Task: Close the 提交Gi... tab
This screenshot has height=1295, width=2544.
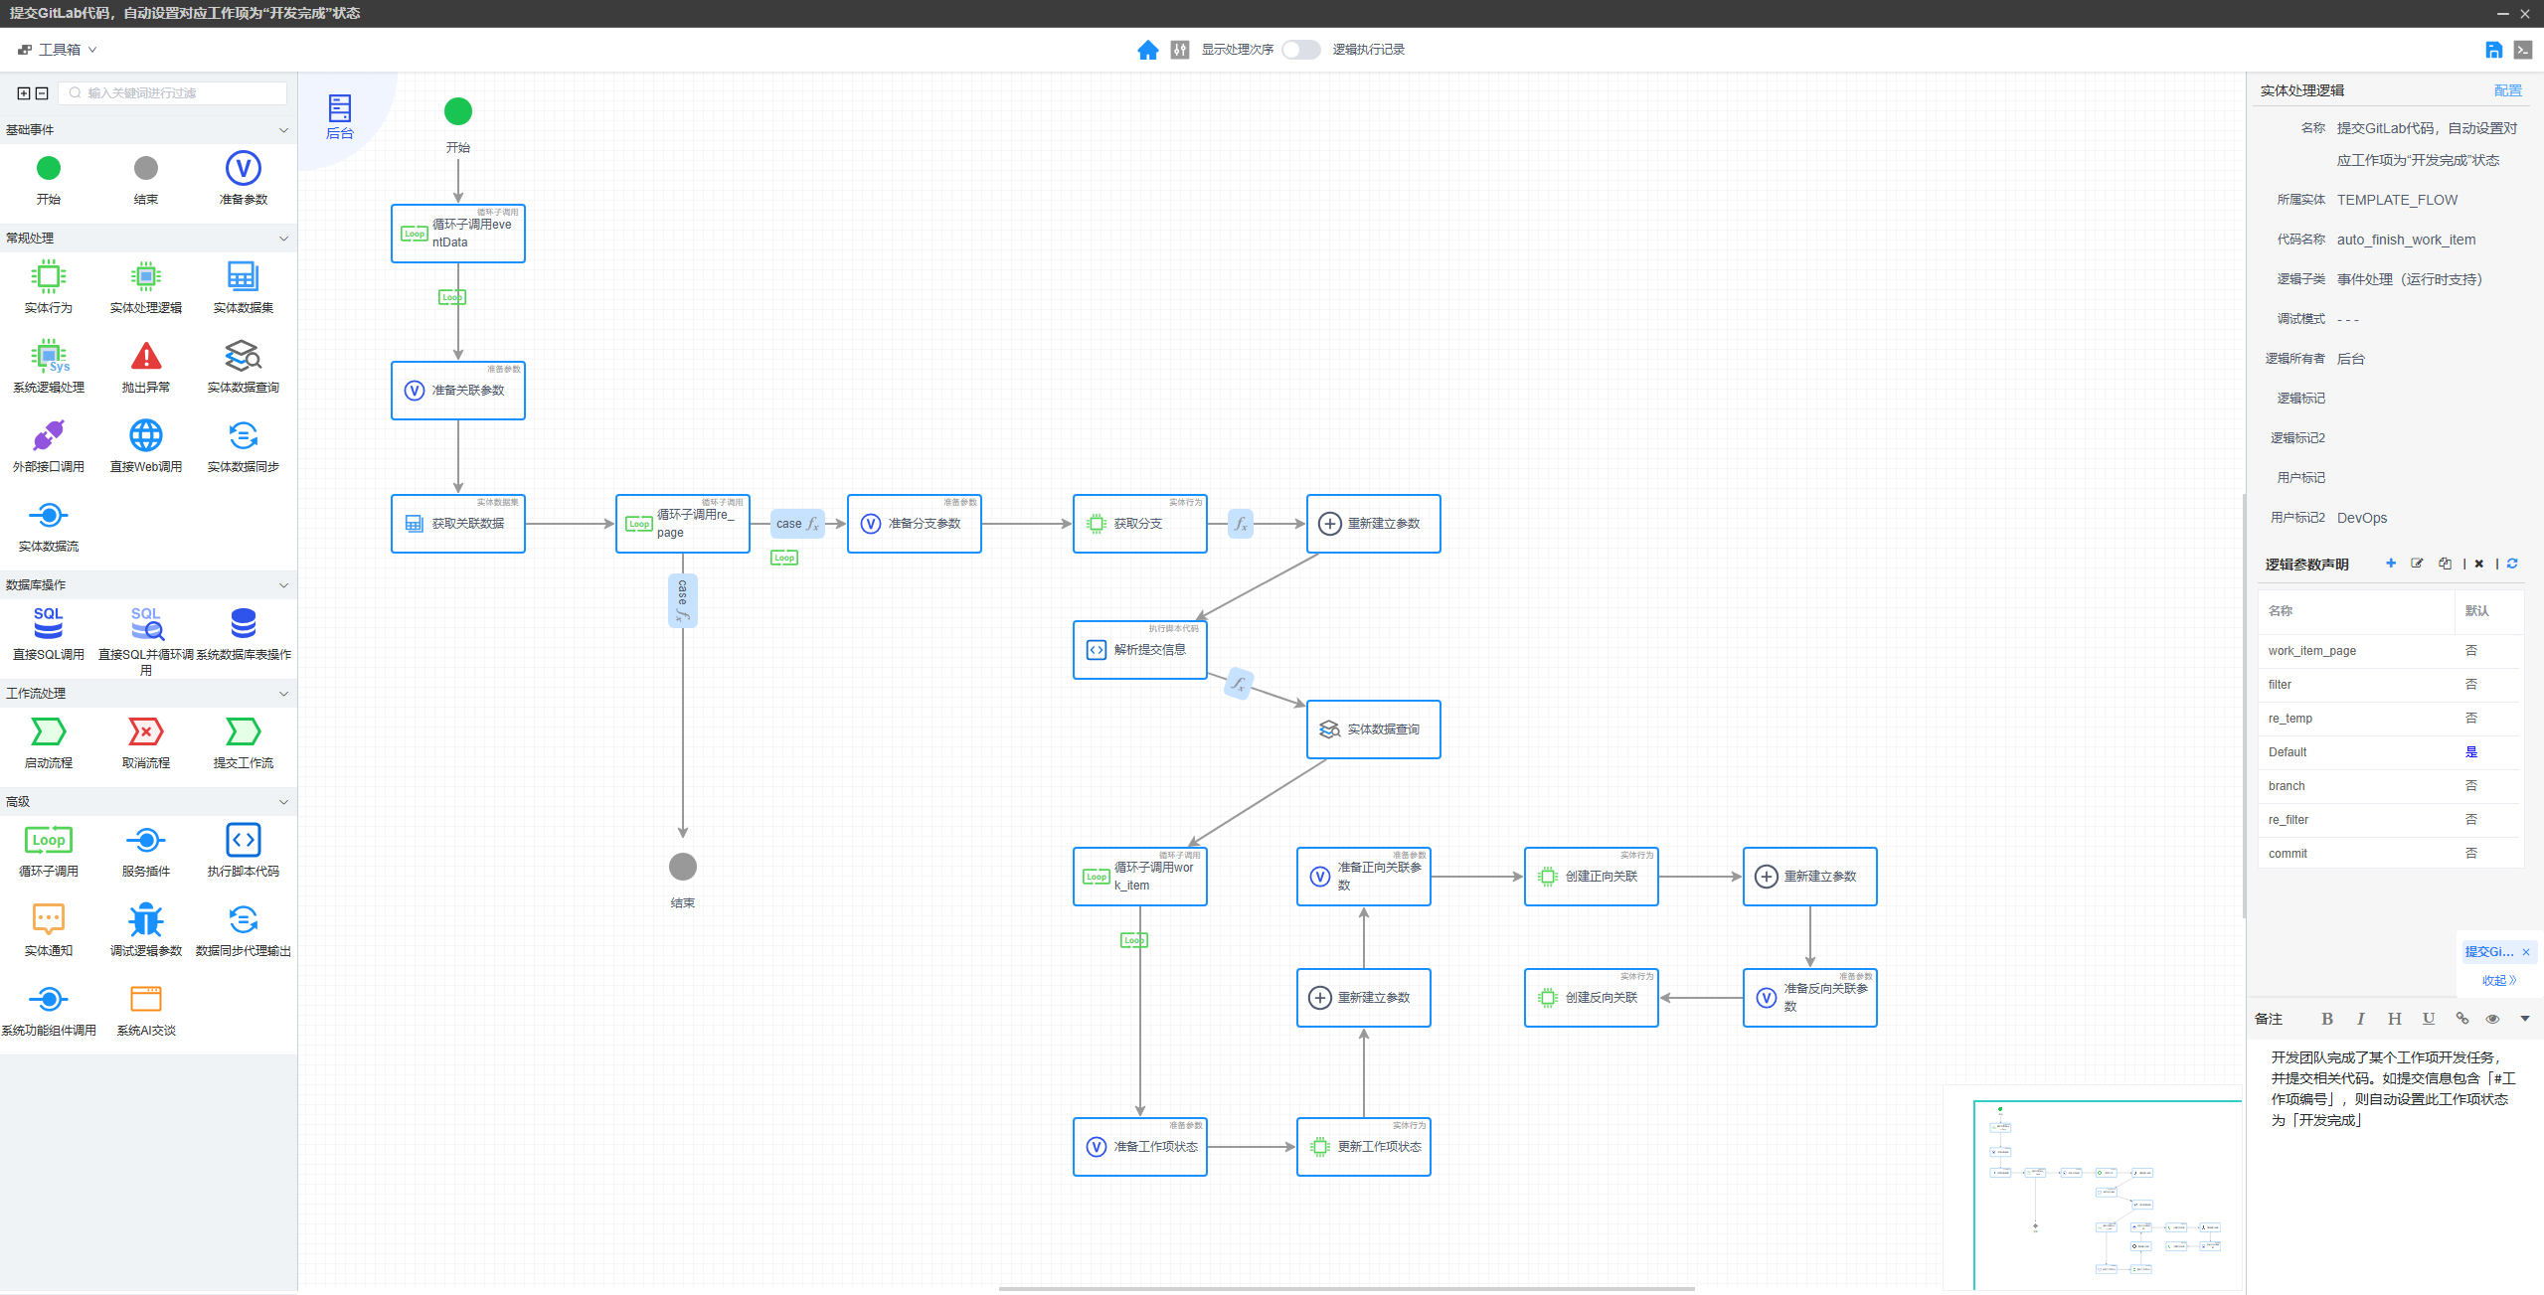Action: coord(2526,952)
